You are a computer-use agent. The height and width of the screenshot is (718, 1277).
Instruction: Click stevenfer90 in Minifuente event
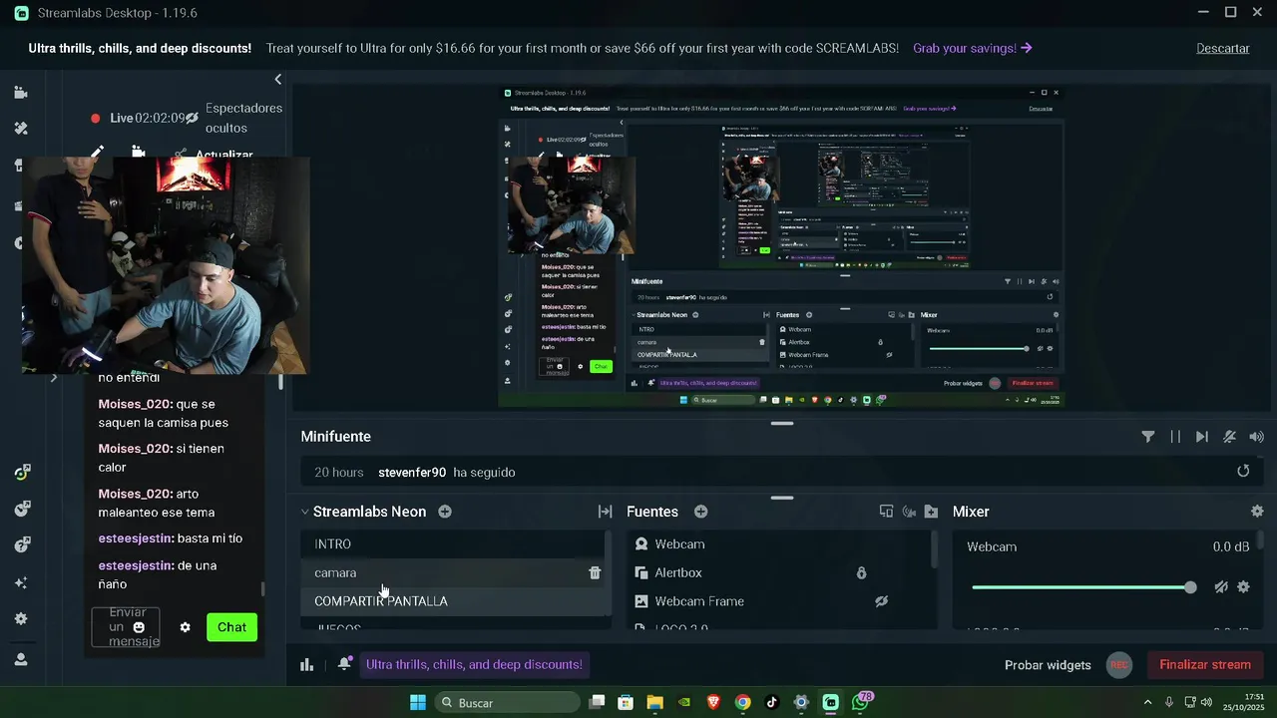[412, 472]
